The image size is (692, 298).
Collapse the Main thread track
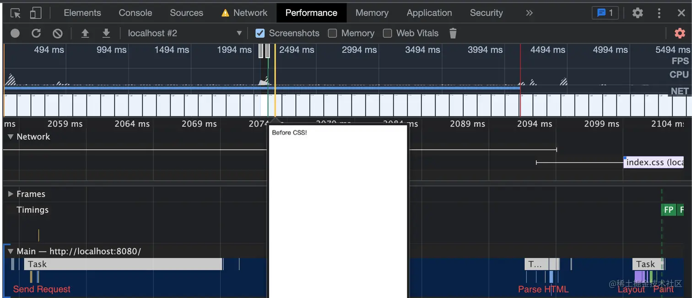point(11,251)
